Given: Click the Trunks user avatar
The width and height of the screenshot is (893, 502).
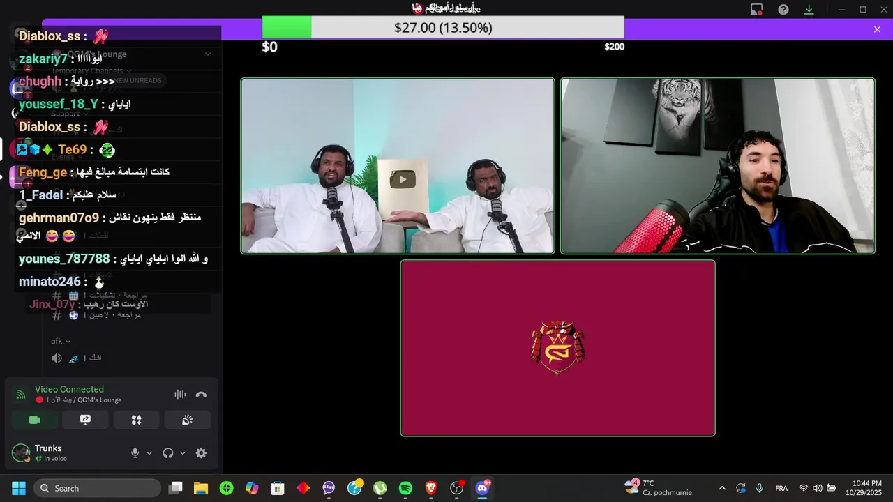Looking at the screenshot, I should tap(21, 453).
